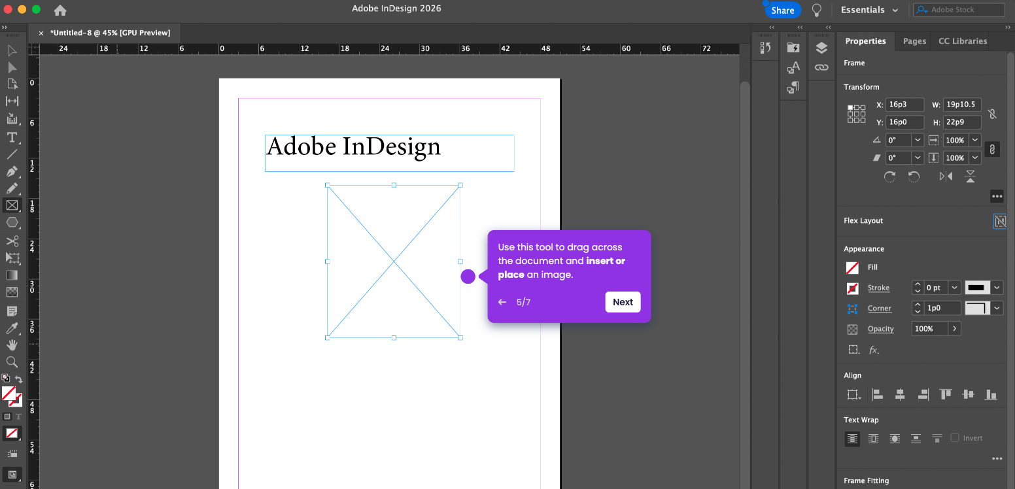1015x489 pixels.
Task: Select the Note tool
Action: [x=12, y=311]
